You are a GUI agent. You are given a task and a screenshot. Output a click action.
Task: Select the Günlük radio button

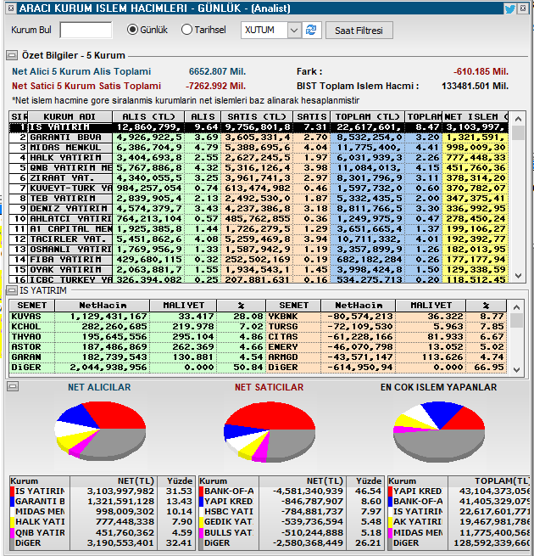(x=132, y=30)
